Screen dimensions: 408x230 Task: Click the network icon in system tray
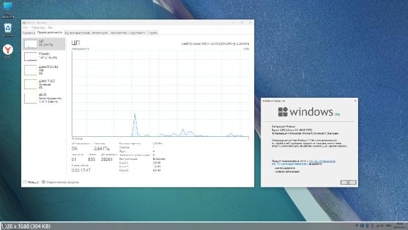click(x=378, y=225)
